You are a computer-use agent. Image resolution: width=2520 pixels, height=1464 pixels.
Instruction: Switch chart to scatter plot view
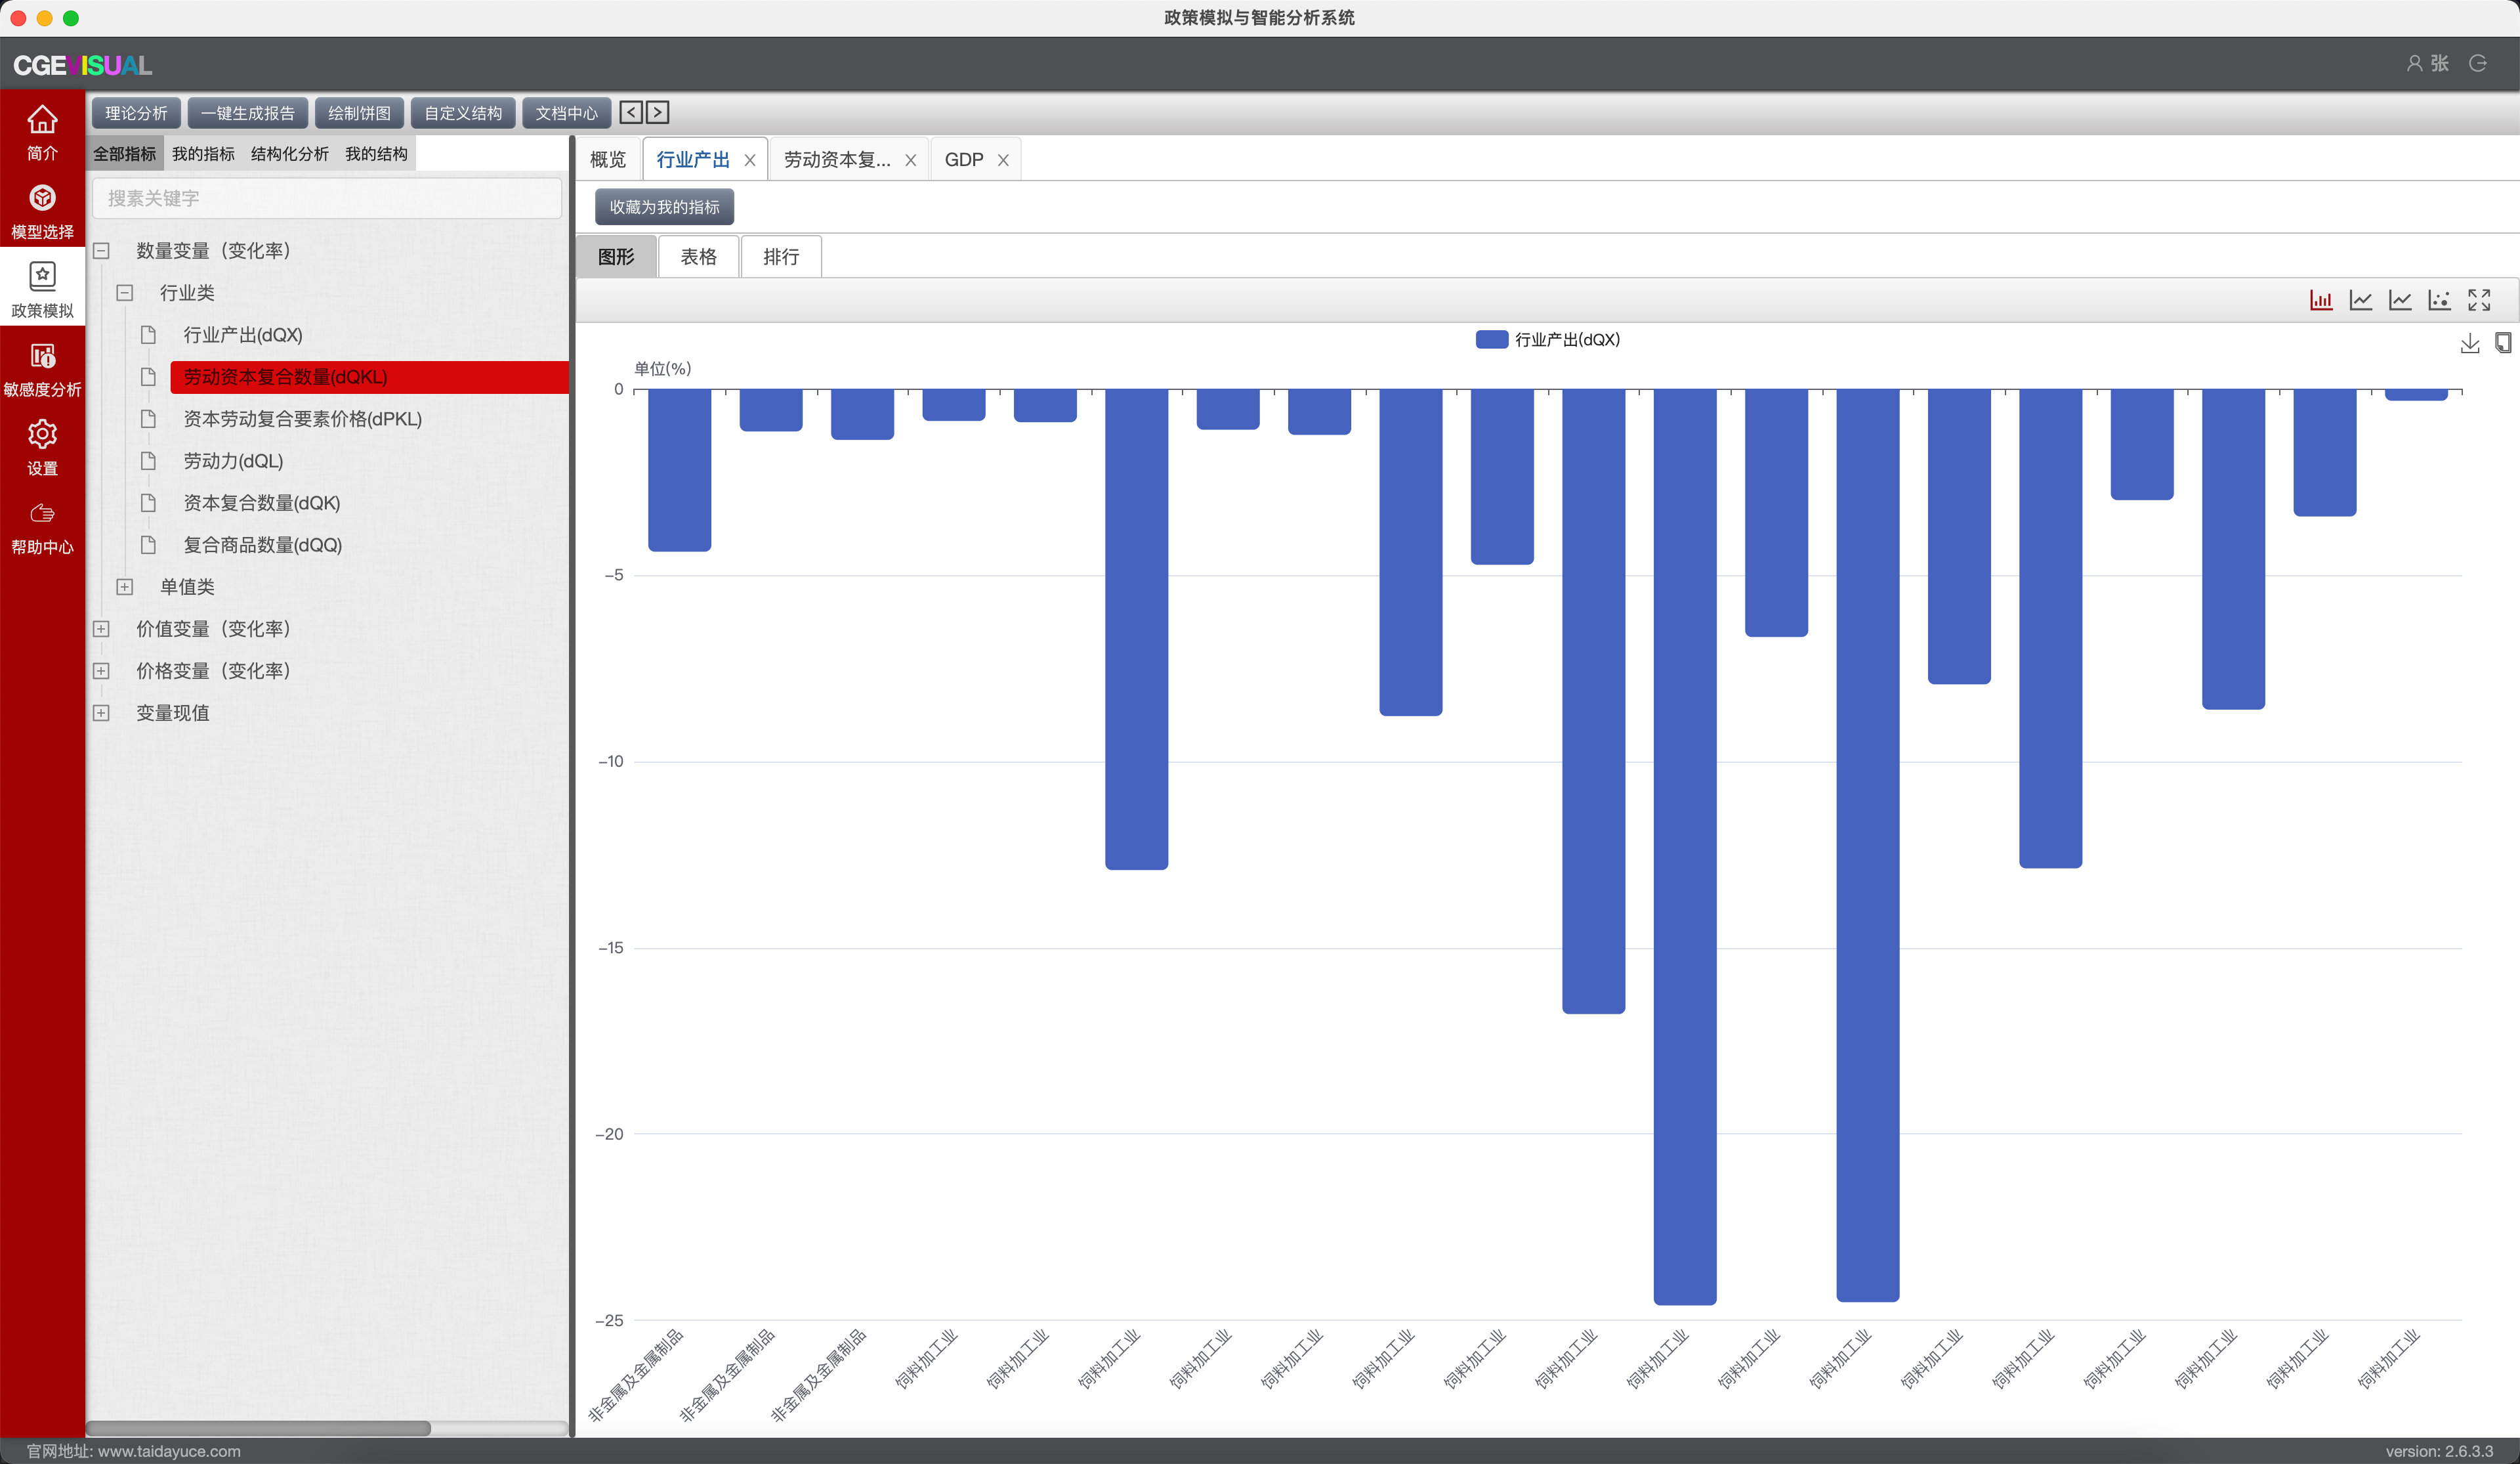[2439, 299]
